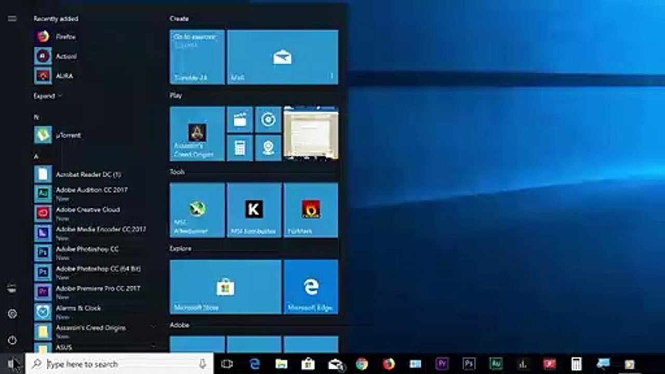Screen dimensions: 665x374
Task: Open Movies & TV small tile
Action: tap(240, 119)
